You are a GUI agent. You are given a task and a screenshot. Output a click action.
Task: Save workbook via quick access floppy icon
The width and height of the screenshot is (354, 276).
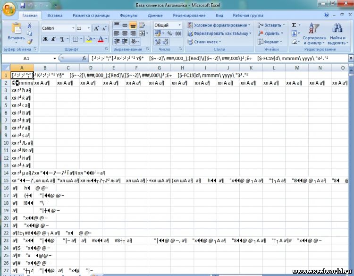[23, 5]
